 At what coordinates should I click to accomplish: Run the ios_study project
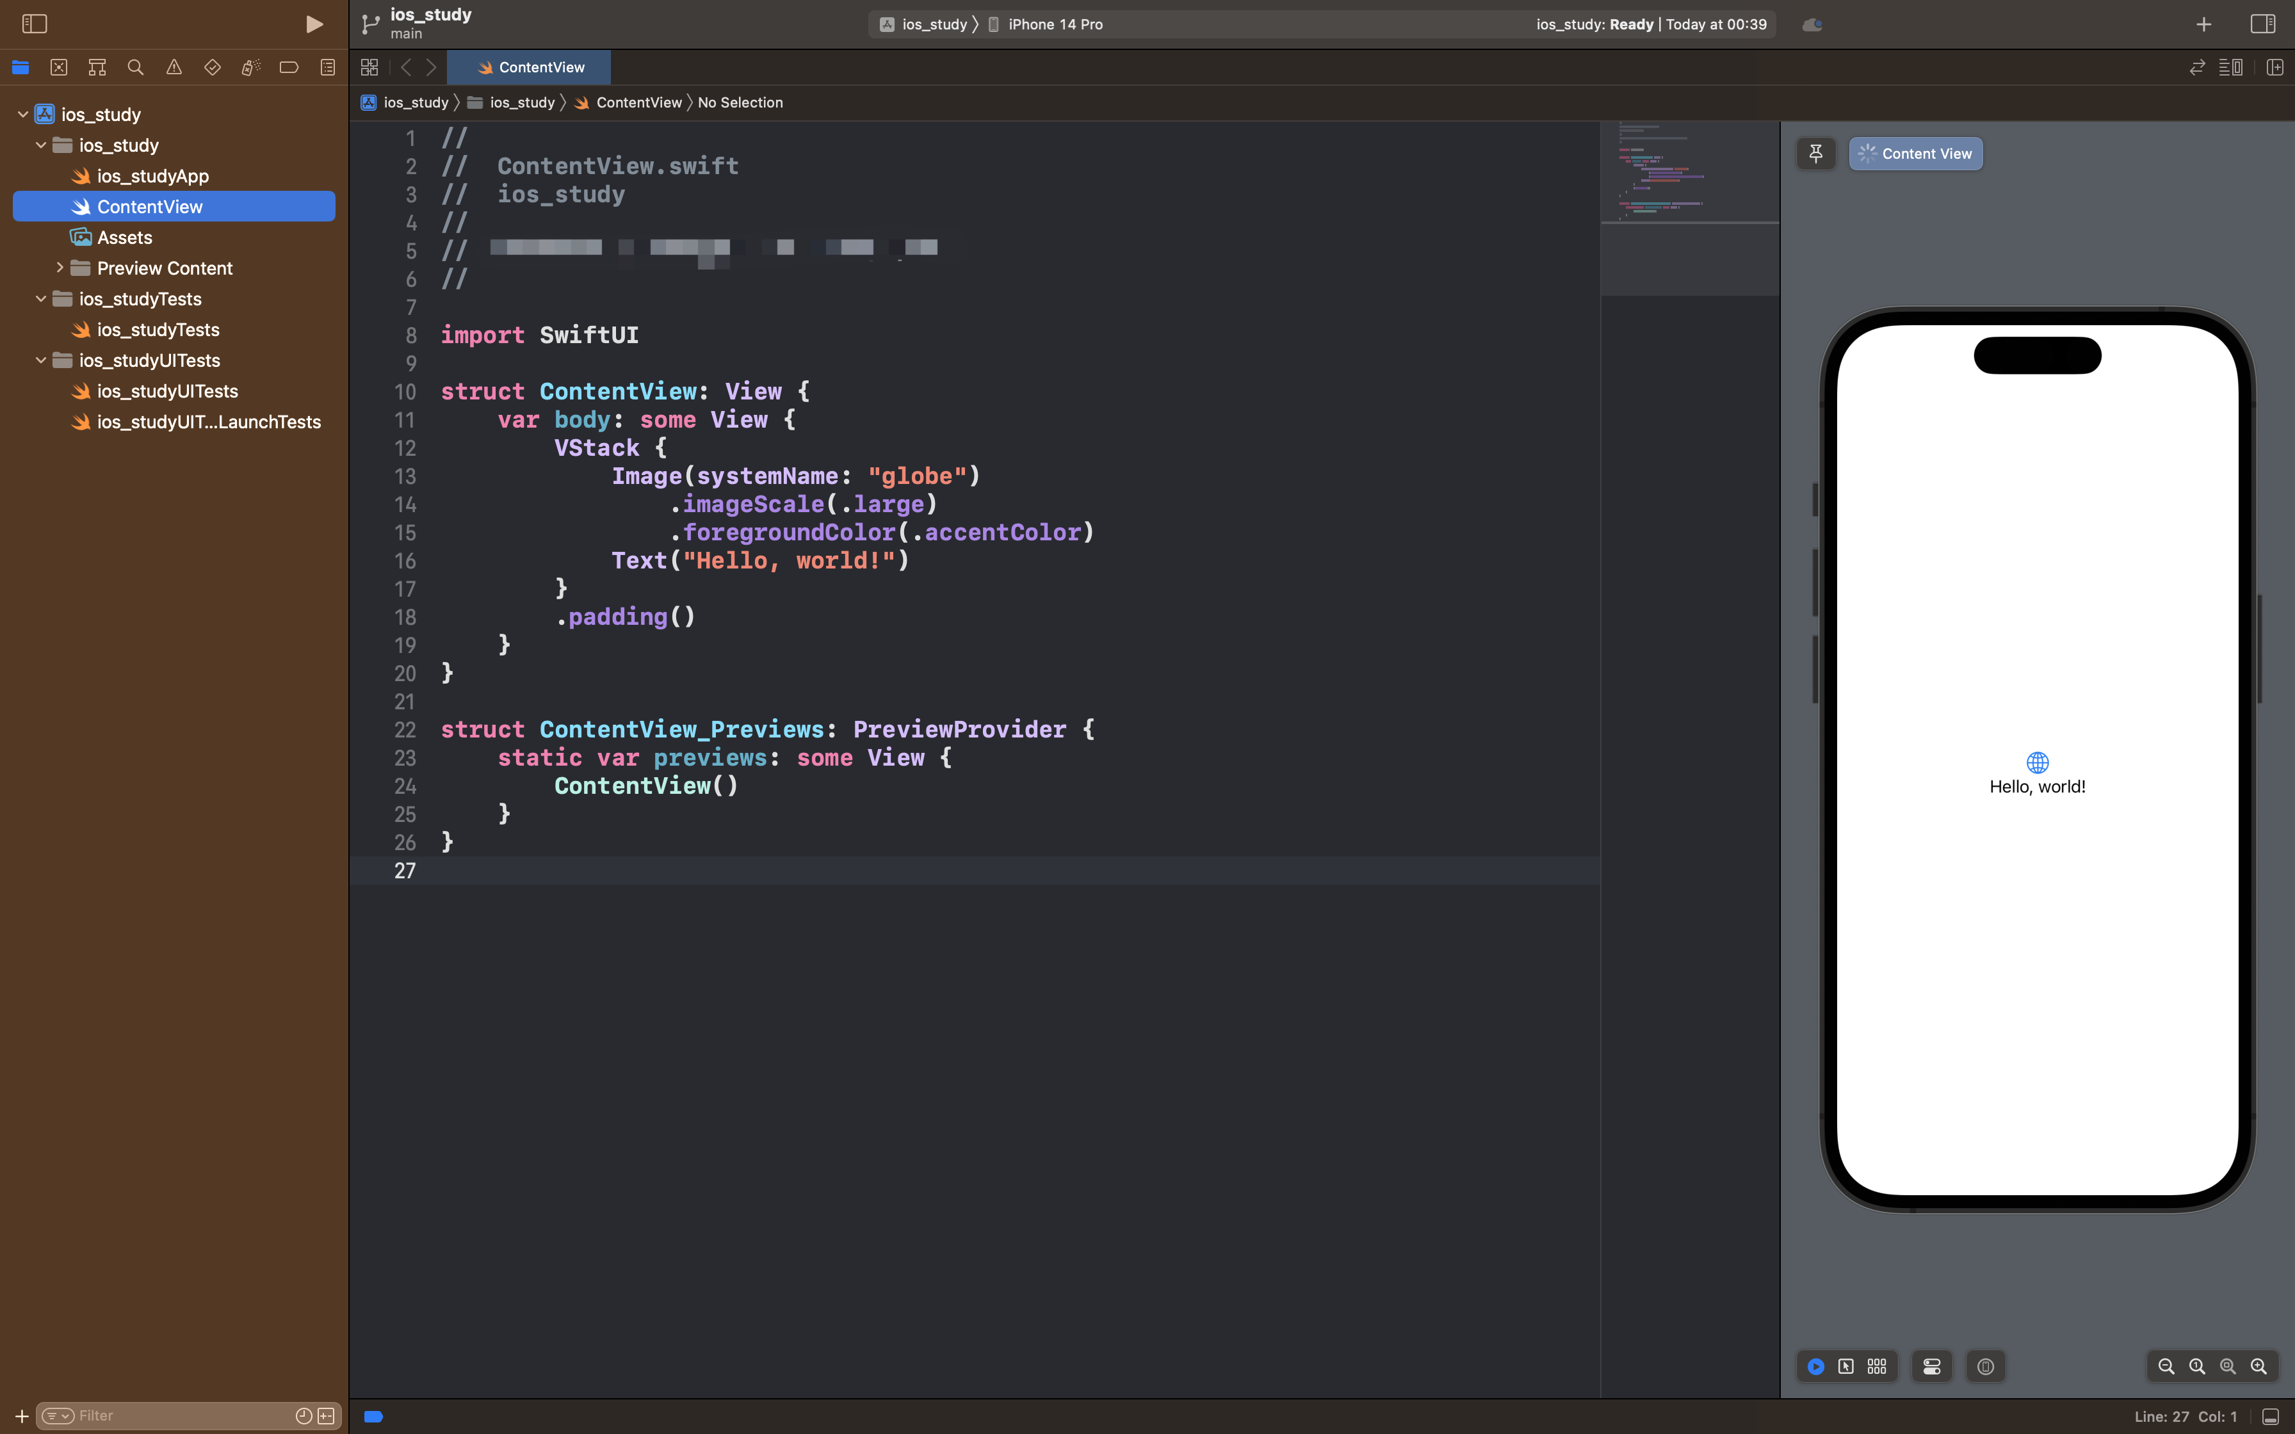[314, 24]
